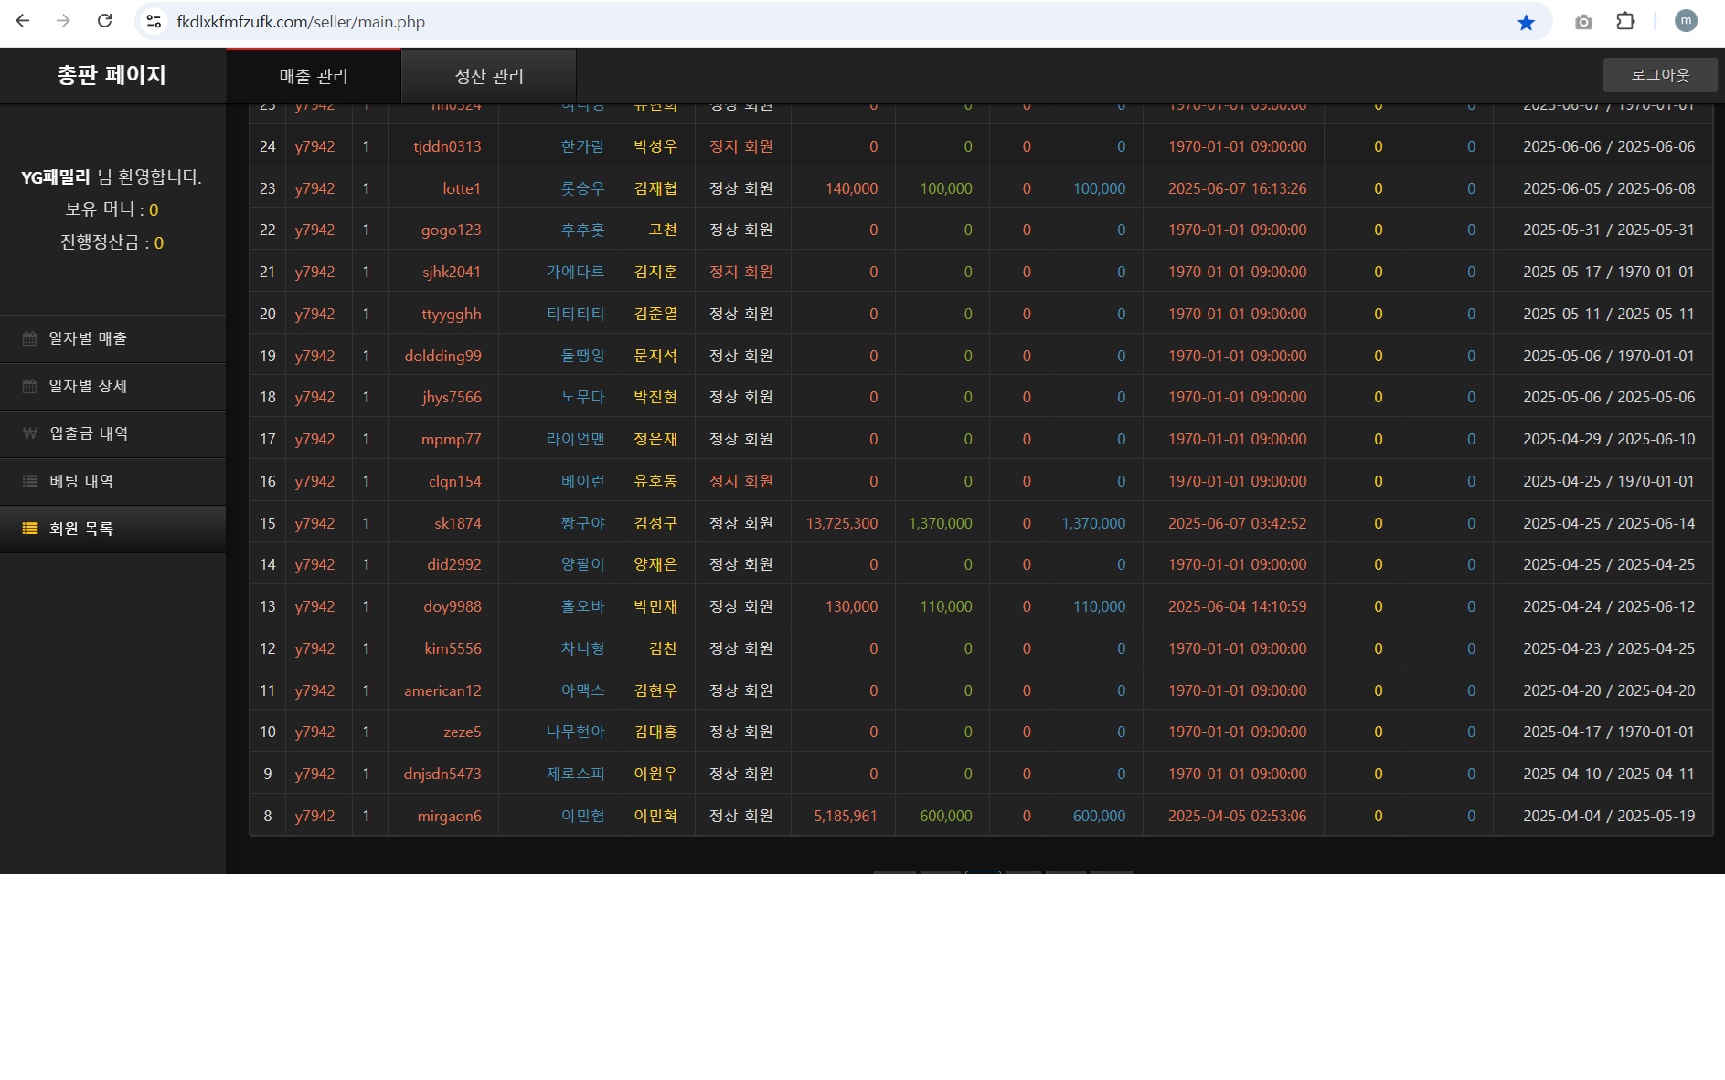Reload the page using the refresh icon
1725x1080 pixels.
coord(104,21)
